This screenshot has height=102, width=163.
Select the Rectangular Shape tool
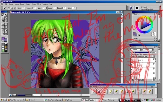coord(6,24)
